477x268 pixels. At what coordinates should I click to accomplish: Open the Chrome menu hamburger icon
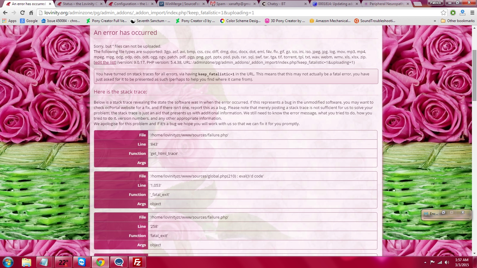tap(472, 13)
